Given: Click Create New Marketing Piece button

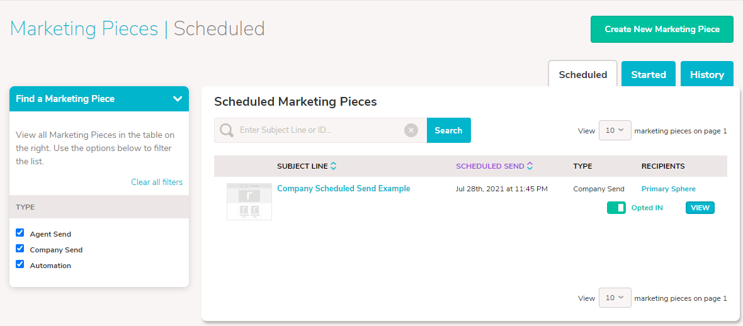Looking at the screenshot, I should (662, 30).
